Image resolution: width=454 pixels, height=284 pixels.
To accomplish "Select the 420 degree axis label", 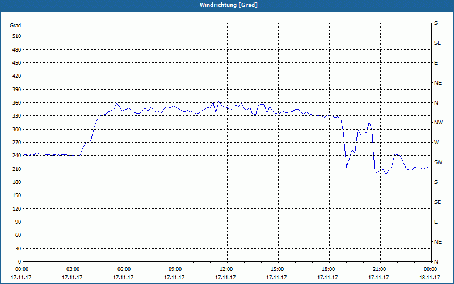I will [x=16, y=76].
